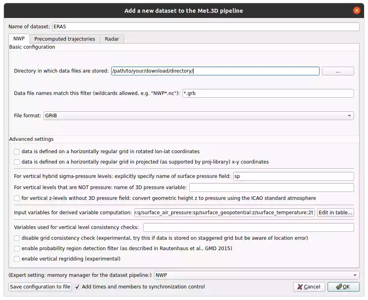This screenshot has height=300, width=368.
Task: Open the Edit in table... button
Action: click(x=335, y=213)
